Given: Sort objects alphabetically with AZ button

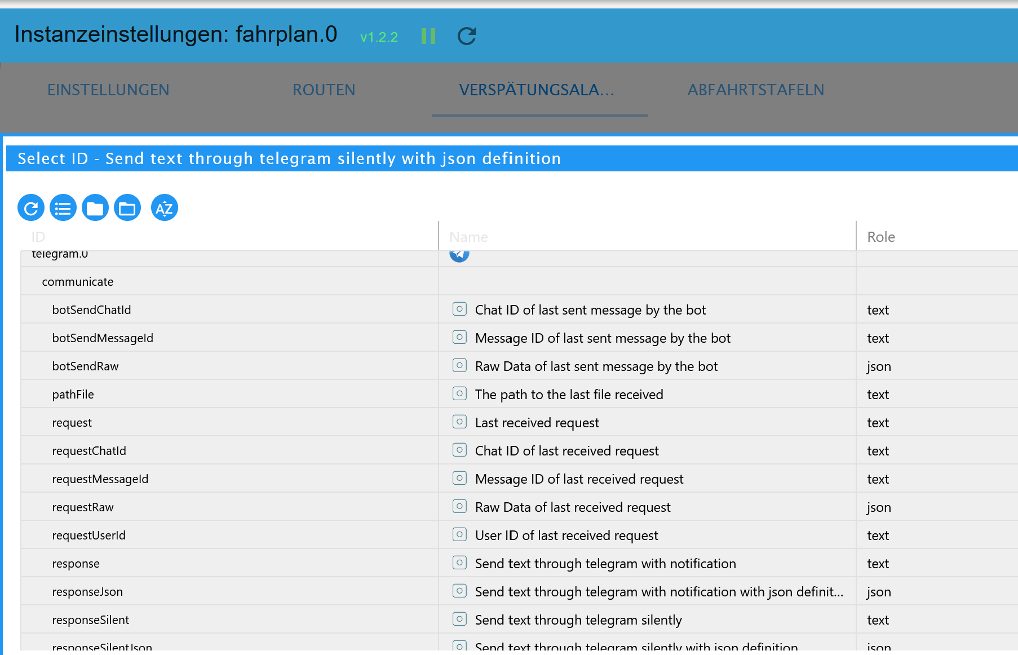Looking at the screenshot, I should pos(164,208).
